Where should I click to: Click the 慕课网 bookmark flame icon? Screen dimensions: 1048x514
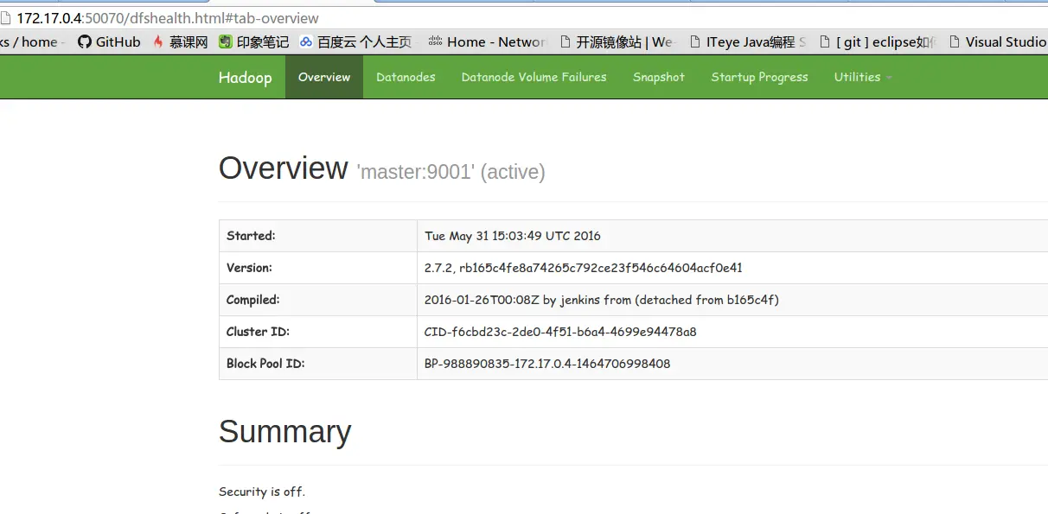156,41
